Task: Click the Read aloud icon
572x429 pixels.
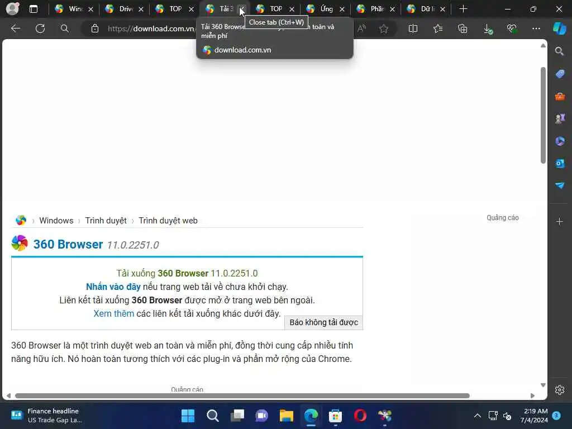Action: tap(361, 28)
